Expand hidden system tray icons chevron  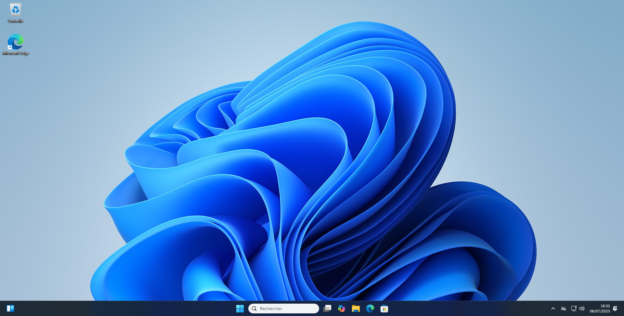(x=553, y=309)
